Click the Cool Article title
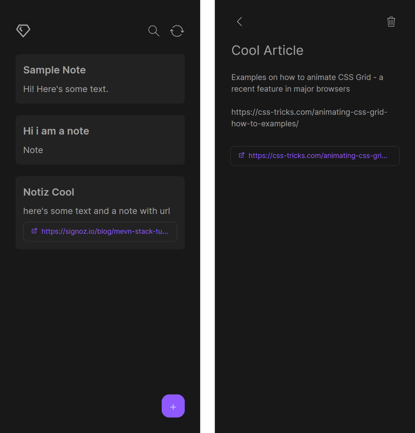 pos(267,51)
